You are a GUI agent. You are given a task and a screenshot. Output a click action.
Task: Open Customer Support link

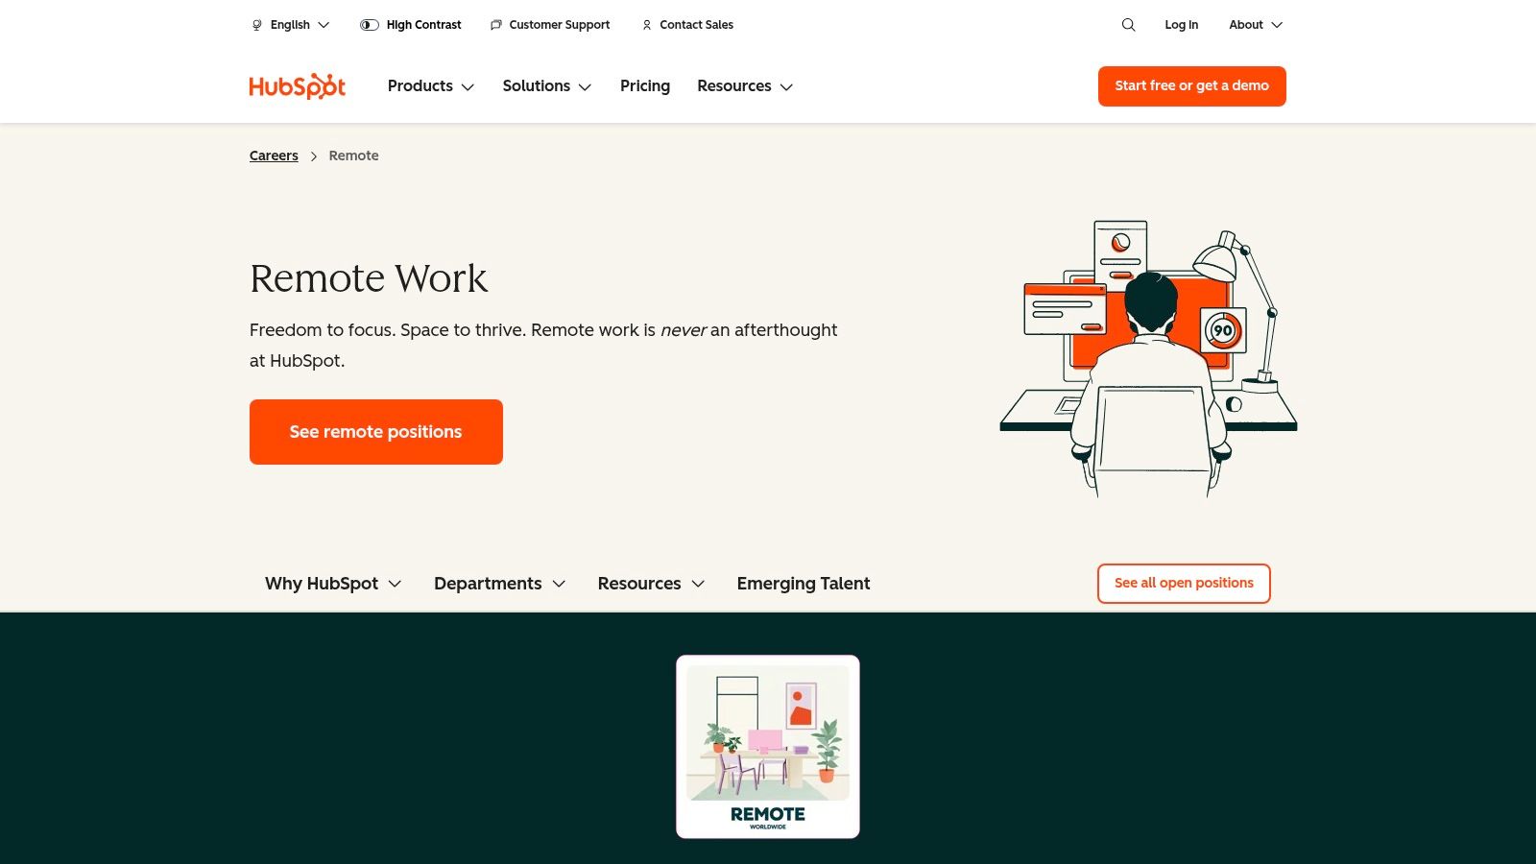[559, 25]
